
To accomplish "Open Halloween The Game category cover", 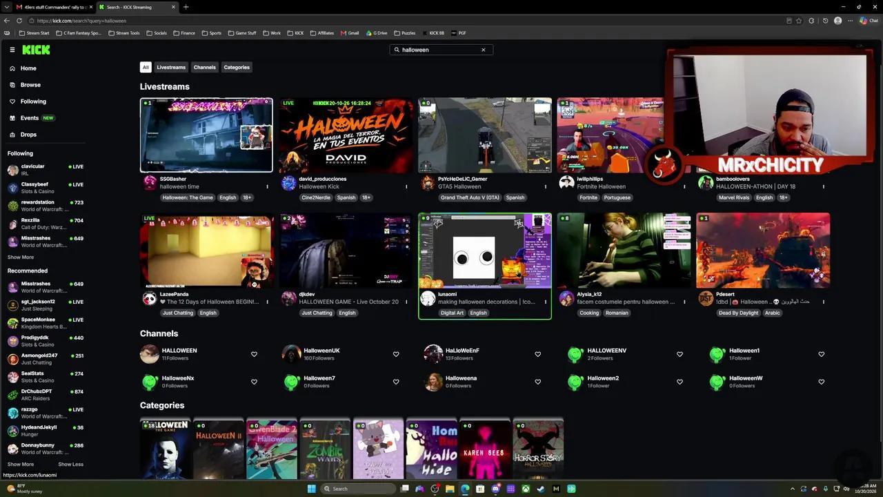I will pos(166,449).
